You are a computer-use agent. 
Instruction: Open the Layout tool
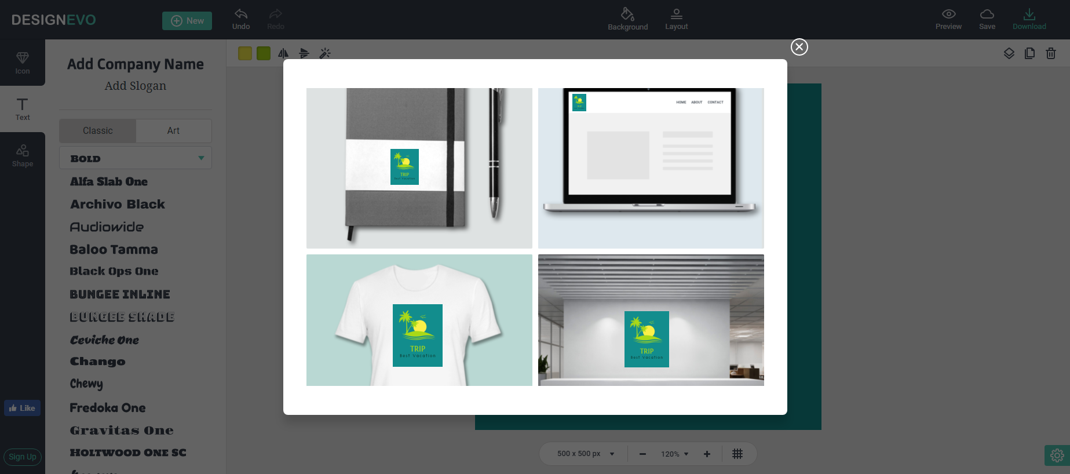point(676,14)
